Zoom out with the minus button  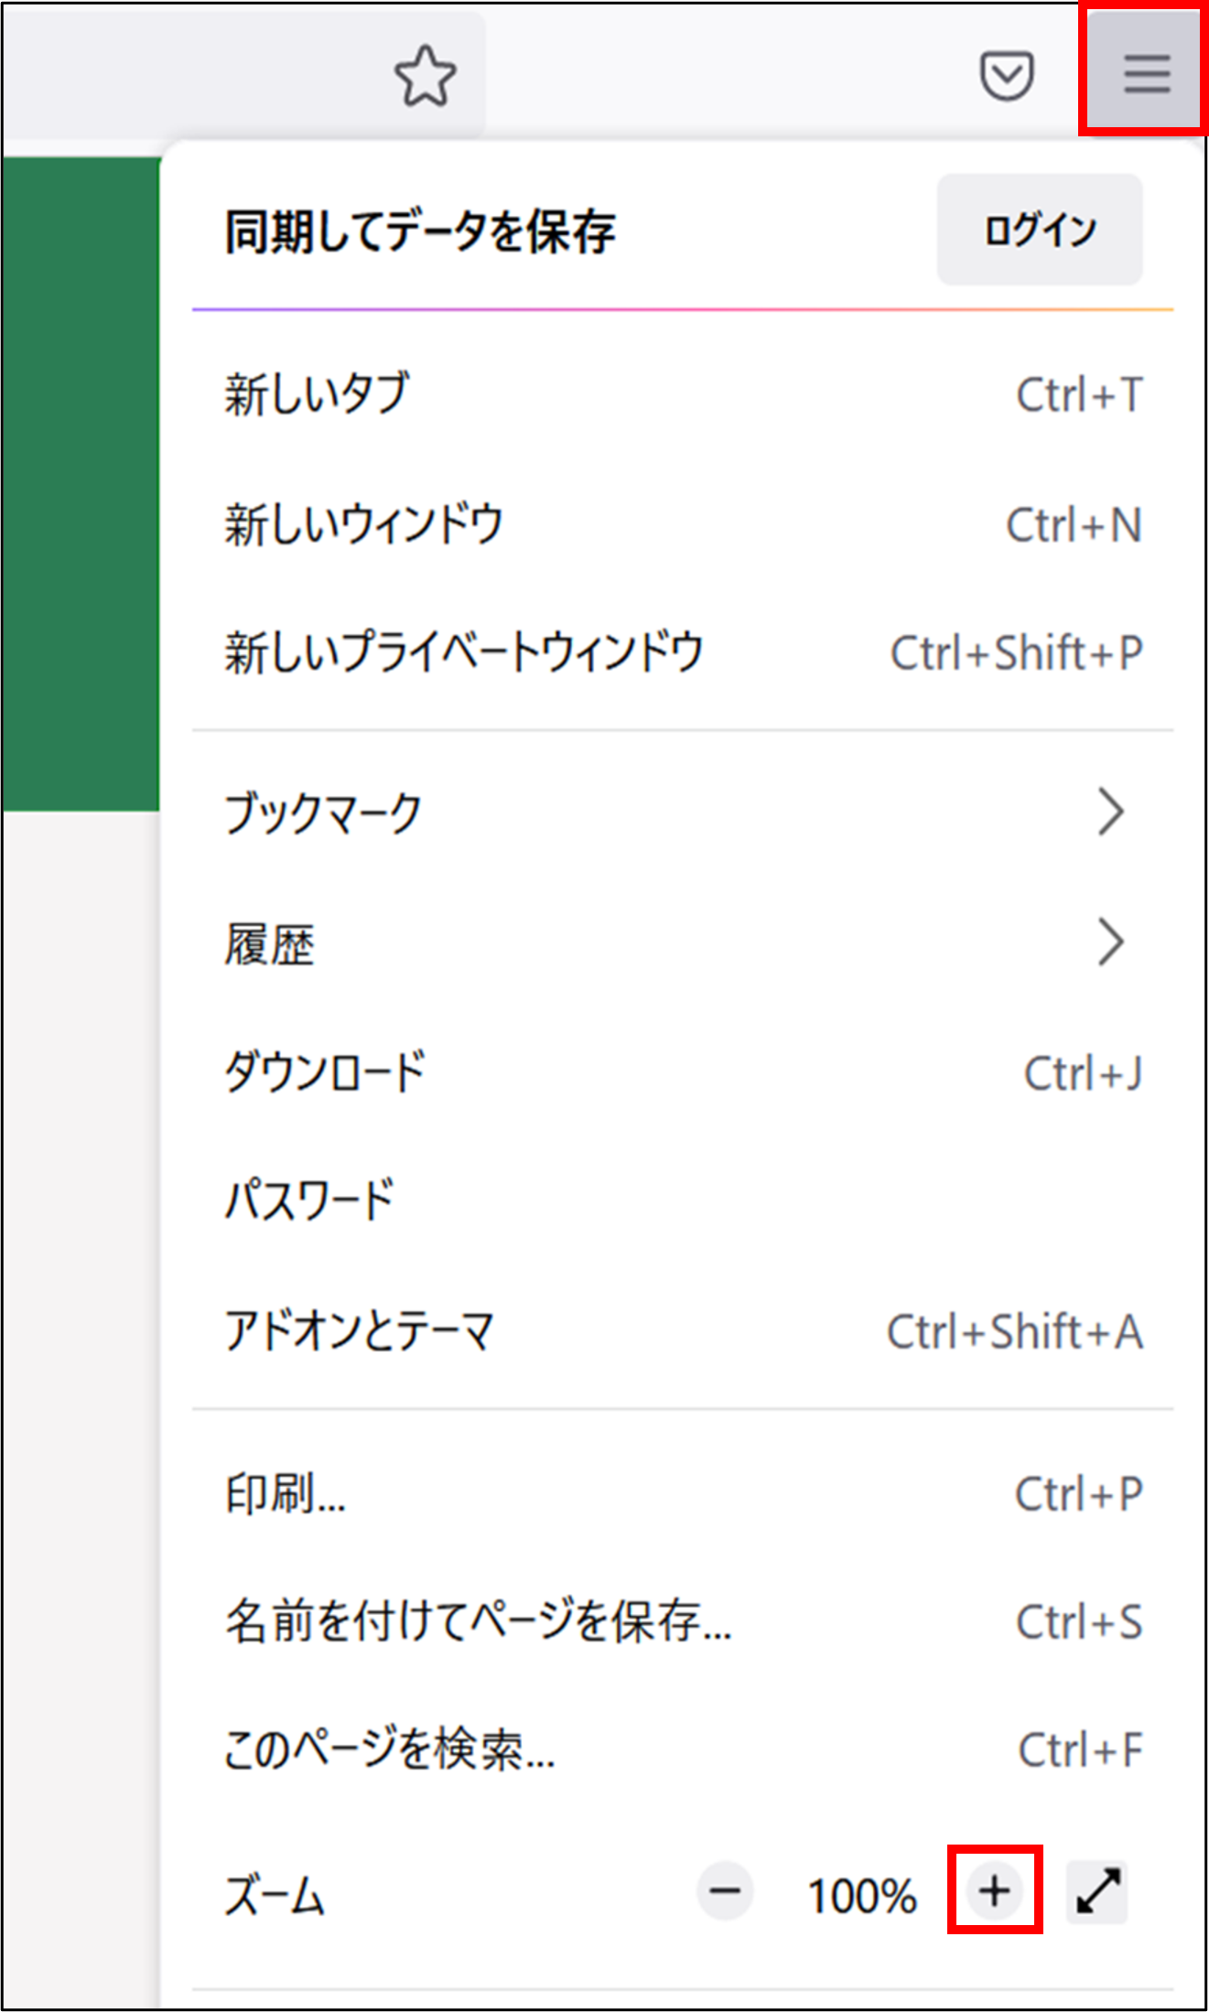click(x=725, y=1890)
